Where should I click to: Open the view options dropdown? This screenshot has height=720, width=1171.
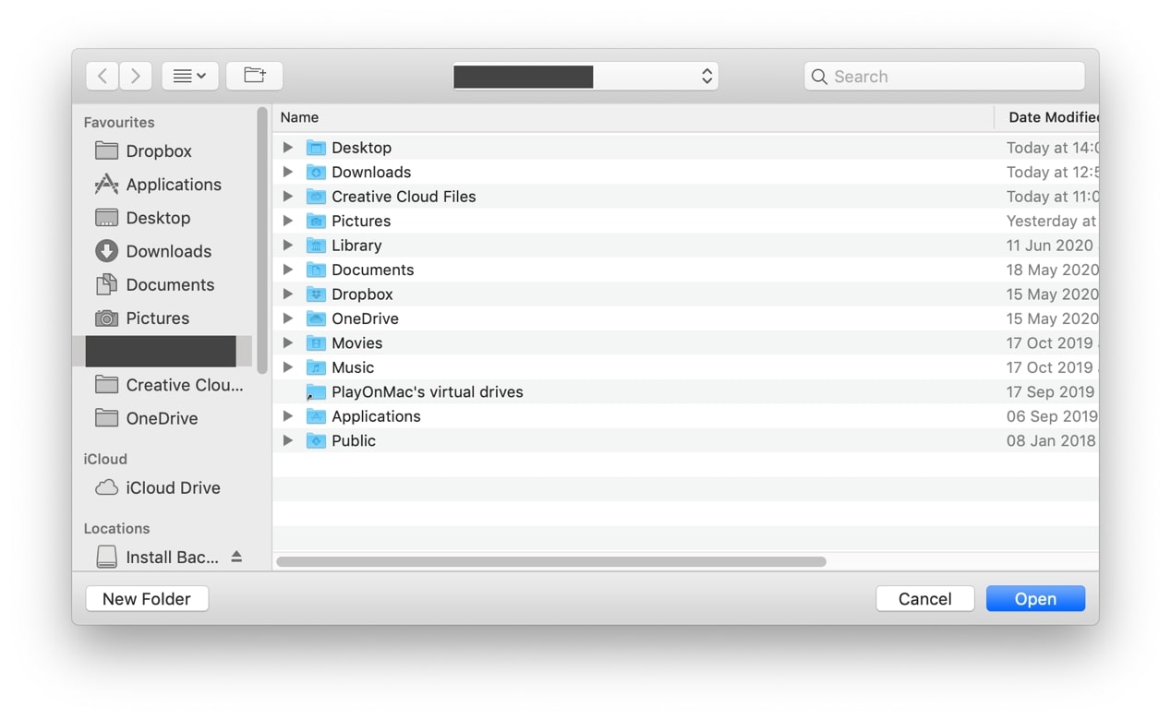[190, 76]
